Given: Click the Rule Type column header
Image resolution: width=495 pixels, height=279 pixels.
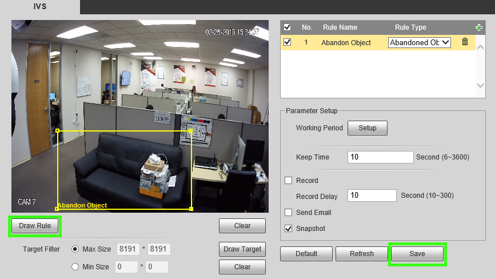Looking at the screenshot, I should point(410,27).
